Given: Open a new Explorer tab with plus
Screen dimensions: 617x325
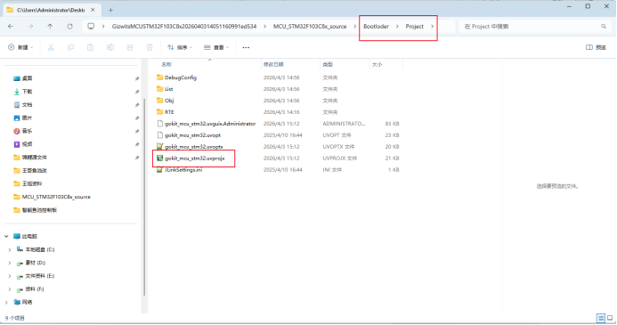Looking at the screenshot, I should click(110, 10).
